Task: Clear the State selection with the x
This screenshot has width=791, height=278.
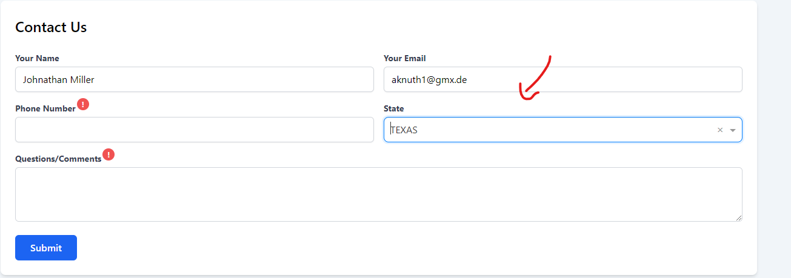Action: (x=720, y=130)
